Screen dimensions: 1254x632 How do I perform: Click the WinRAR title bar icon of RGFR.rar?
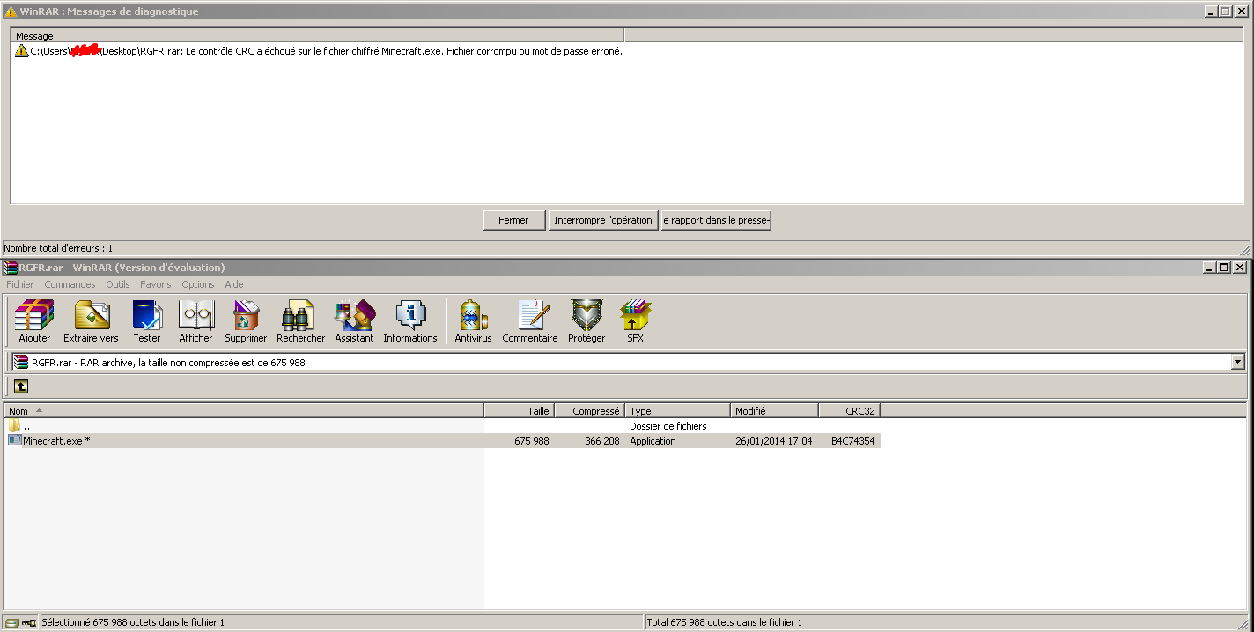click(11, 268)
